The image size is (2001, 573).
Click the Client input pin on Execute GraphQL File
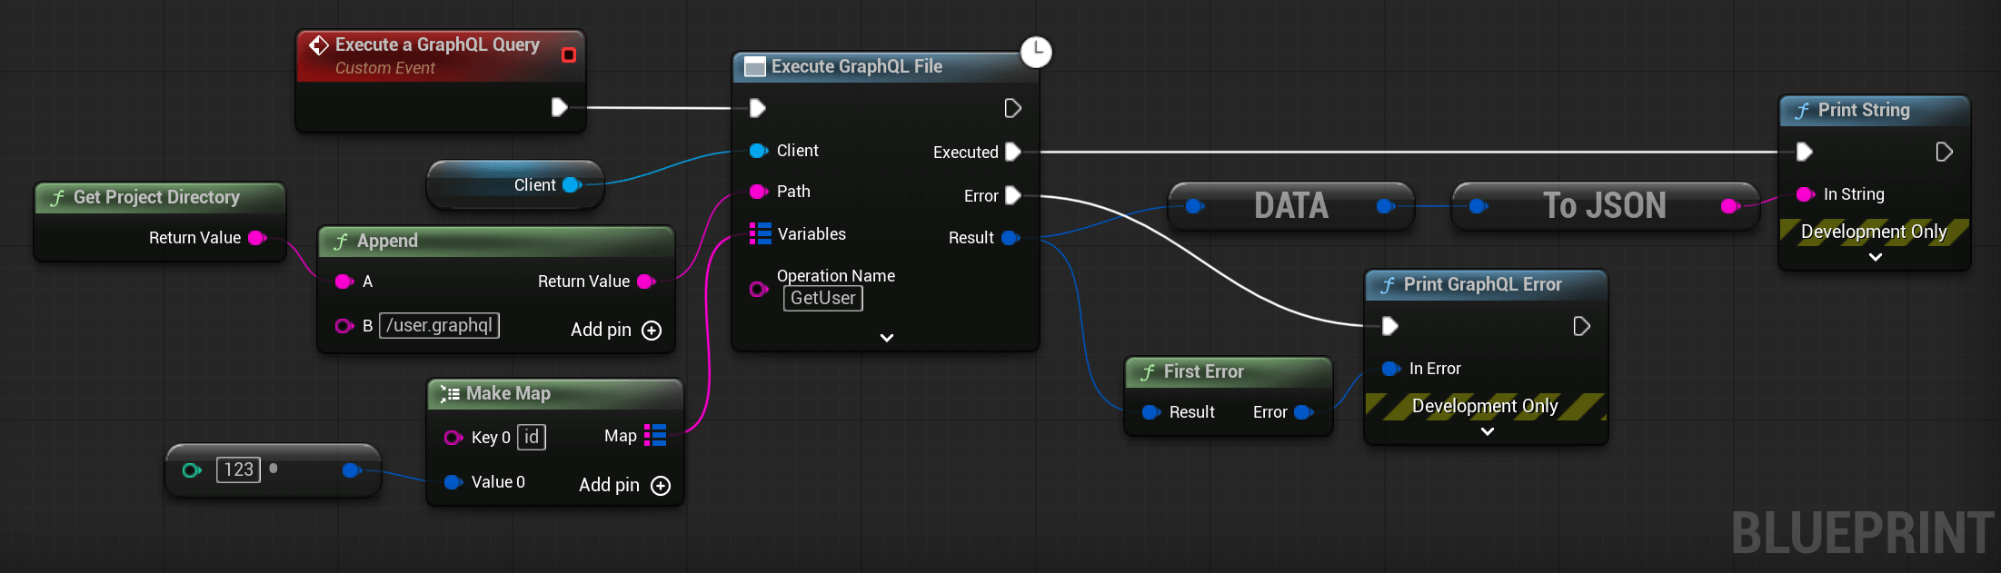pyautogui.click(x=759, y=151)
